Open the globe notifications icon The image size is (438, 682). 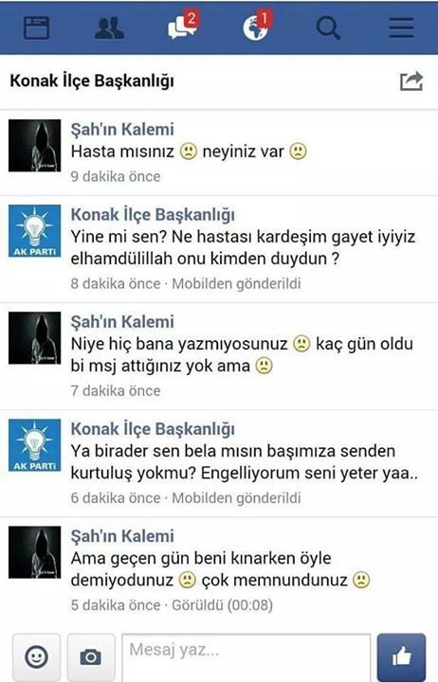click(256, 26)
